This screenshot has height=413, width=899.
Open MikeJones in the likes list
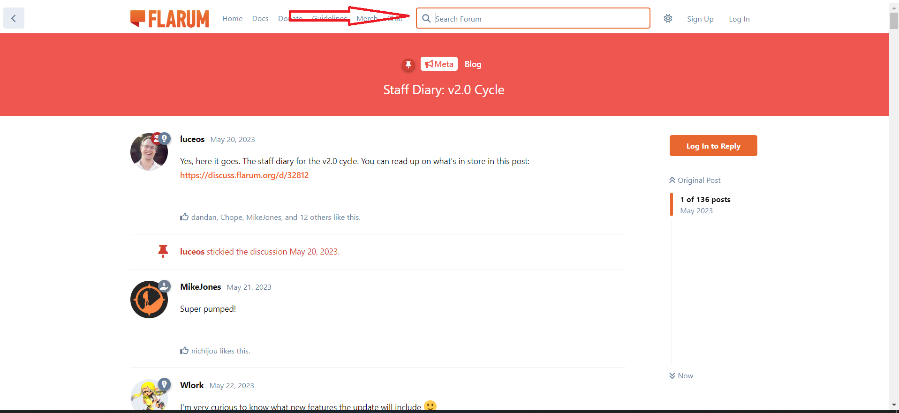pyautogui.click(x=264, y=217)
